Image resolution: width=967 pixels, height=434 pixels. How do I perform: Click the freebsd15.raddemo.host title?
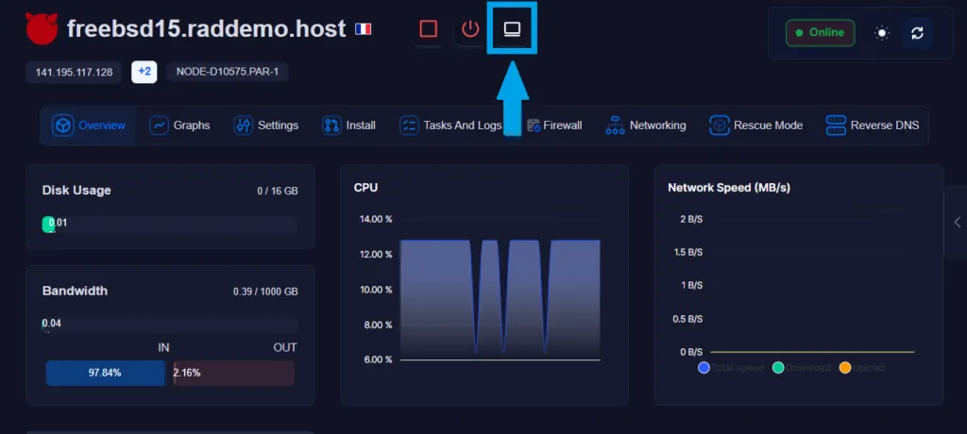(x=207, y=29)
